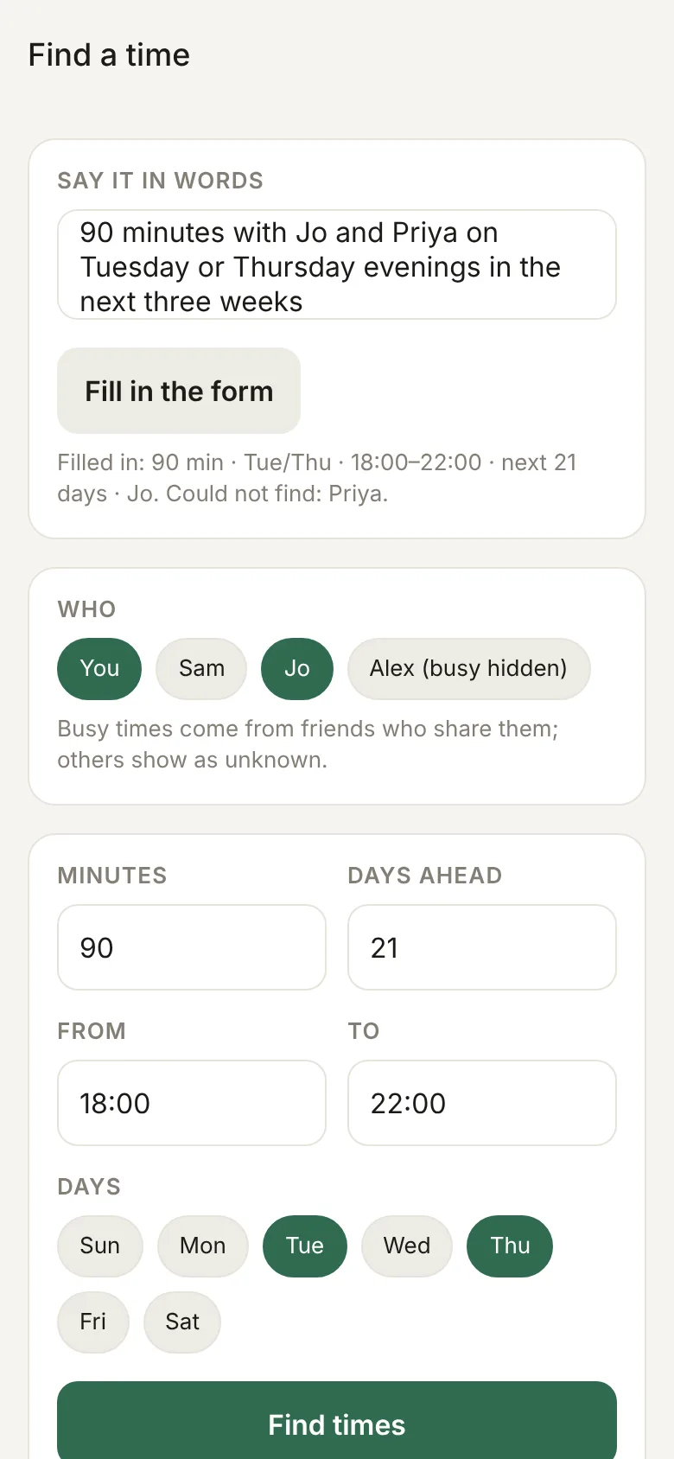Enable the Wed day chip

click(407, 1246)
